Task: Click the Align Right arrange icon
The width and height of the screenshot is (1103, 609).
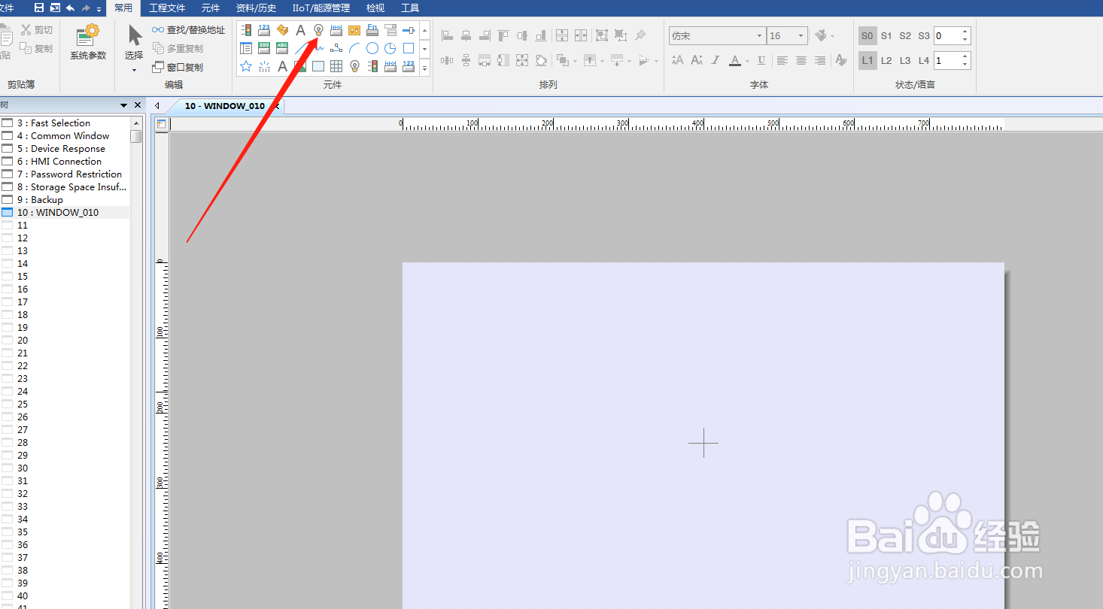Action: (x=485, y=35)
